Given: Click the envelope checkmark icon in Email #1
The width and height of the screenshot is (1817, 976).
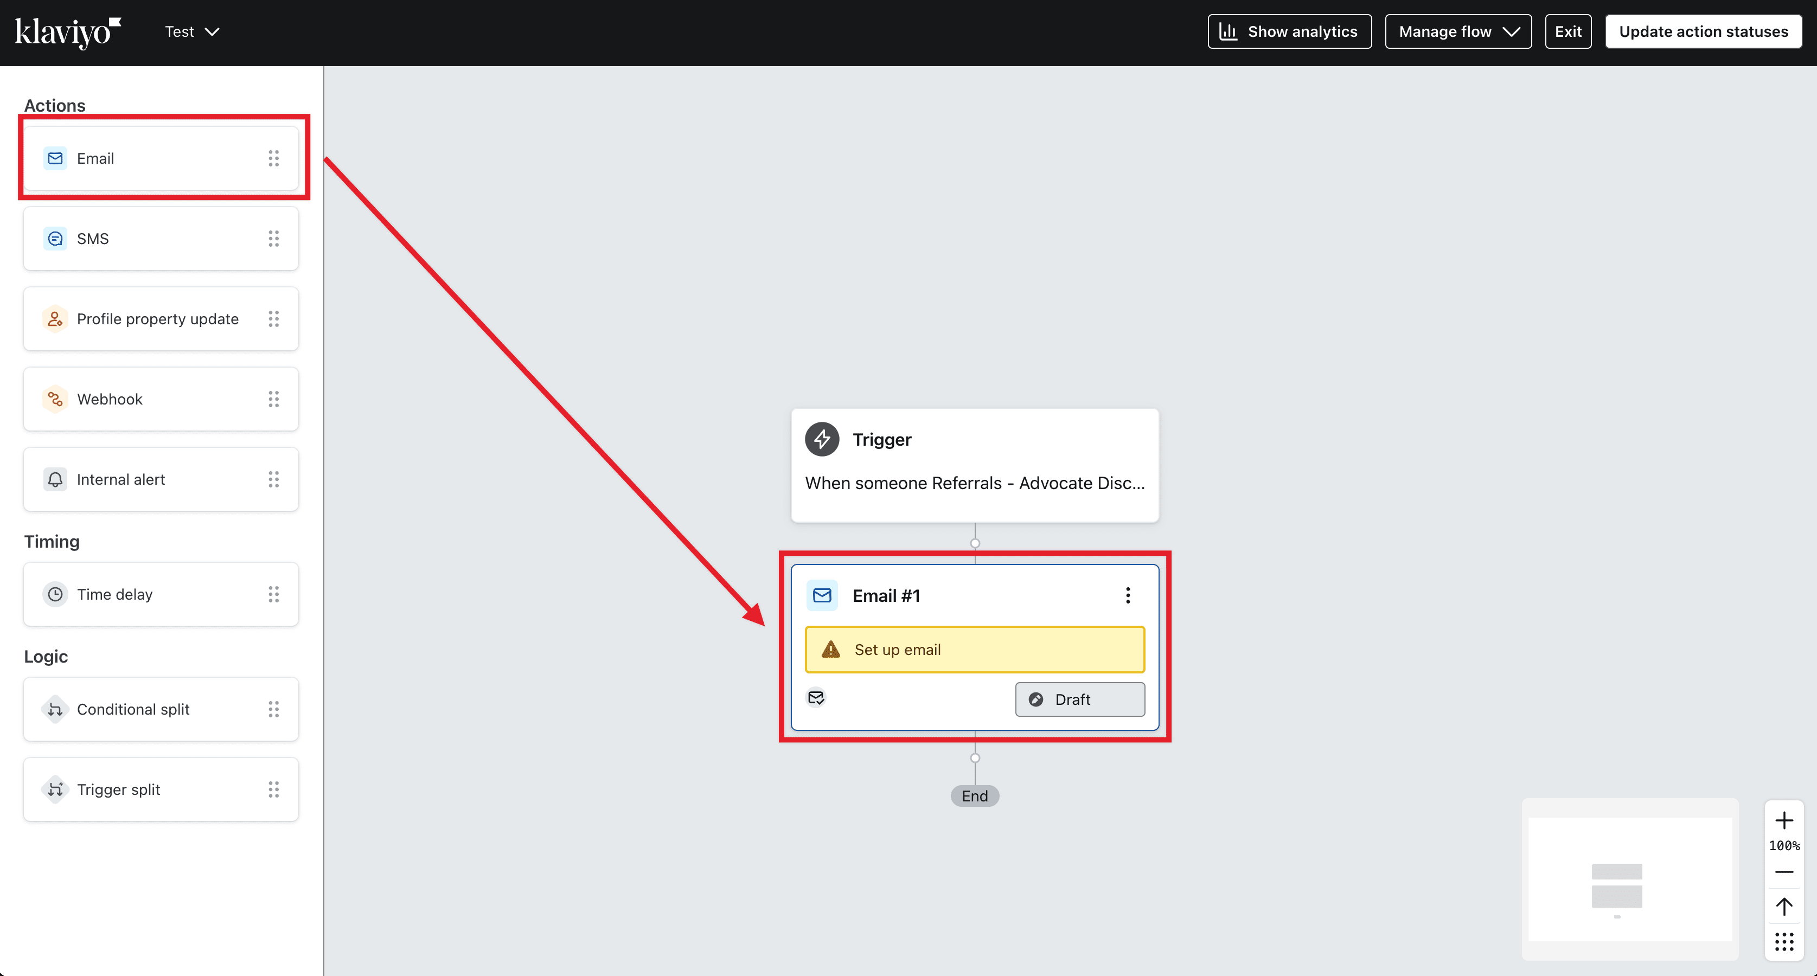Looking at the screenshot, I should tap(816, 697).
